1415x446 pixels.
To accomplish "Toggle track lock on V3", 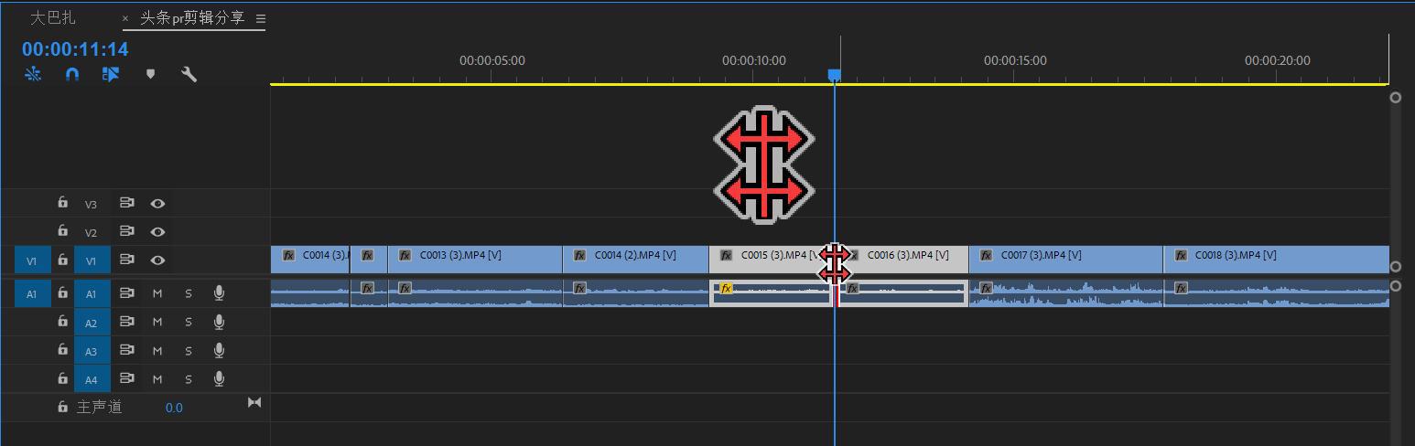I will point(62,203).
